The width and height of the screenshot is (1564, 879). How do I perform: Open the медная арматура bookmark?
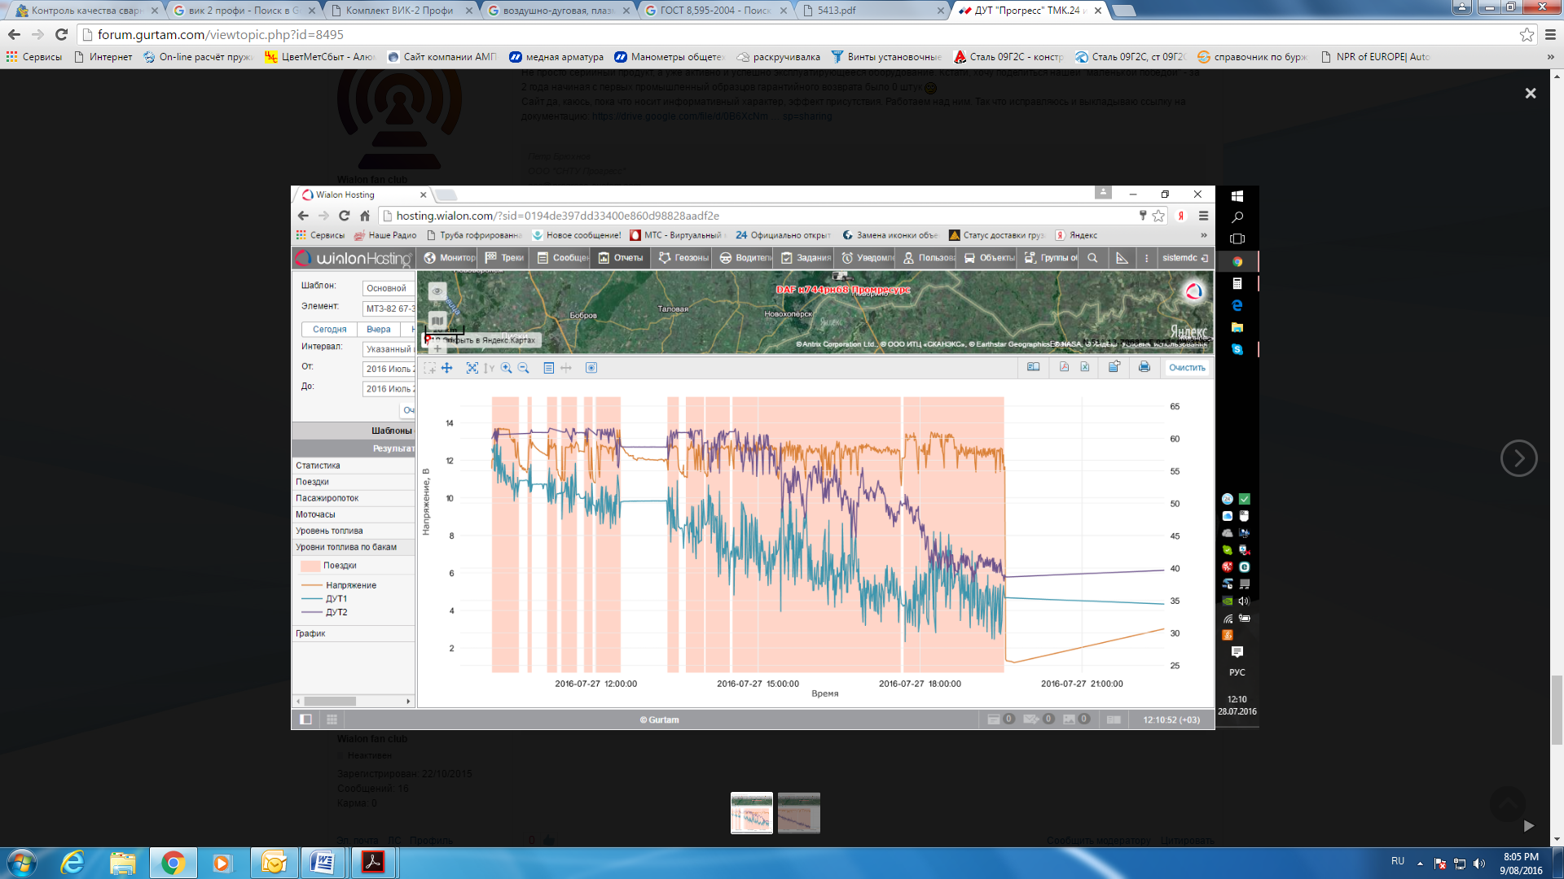point(556,57)
